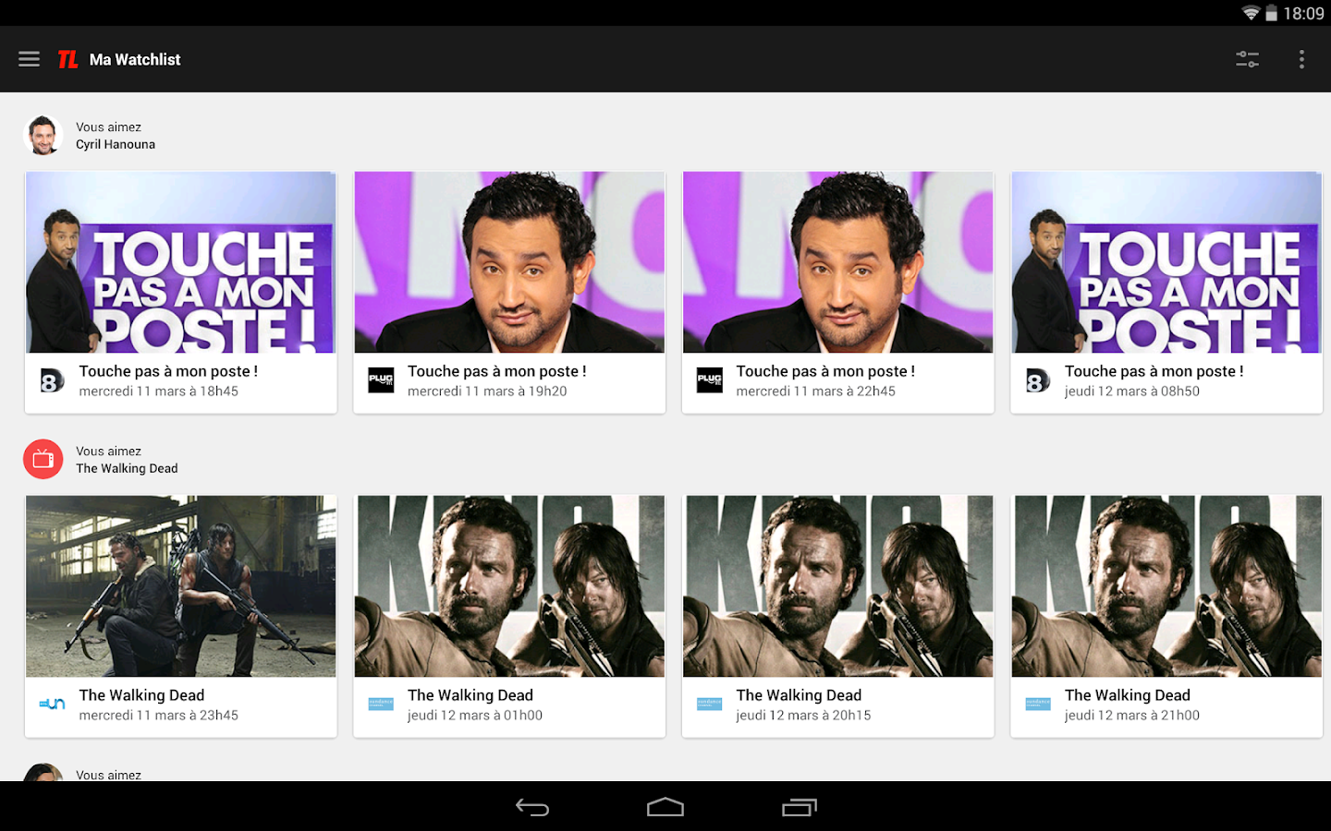This screenshot has width=1331, height=831.
Task: Tap Cyril Hanouna's profile avatar
Action: click(x=43, y=135)
